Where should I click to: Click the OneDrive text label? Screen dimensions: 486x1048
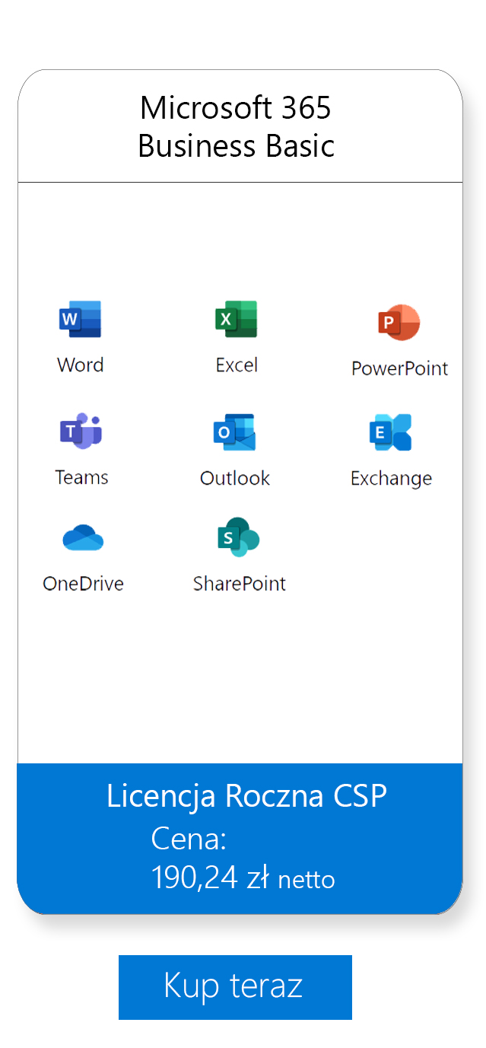pos(83,584)
